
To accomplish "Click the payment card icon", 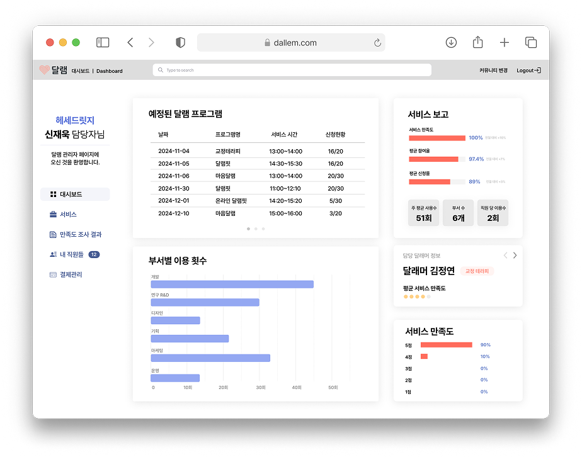I will pyautogui.click(x=53, y=275).
